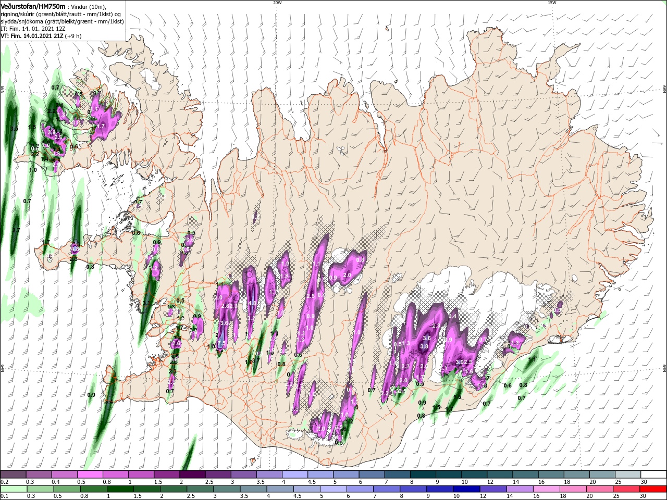Click the description line starting with slydda/snjókoma
This screenshot has height=500, width=667.
[61, 21]
